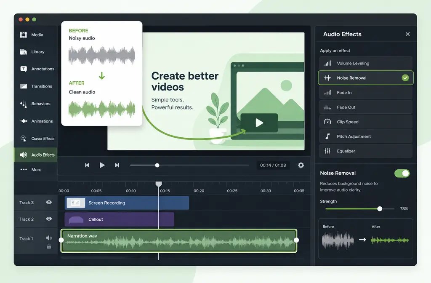Click the 00:14 / 01:08 timecode display
Viewport: 431px width, 283px height.
click(x=273, y=165)
